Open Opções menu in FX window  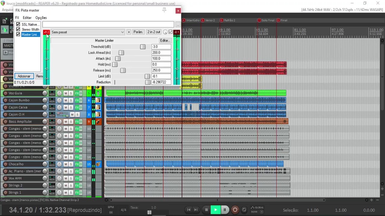click(x=41, y=18)
